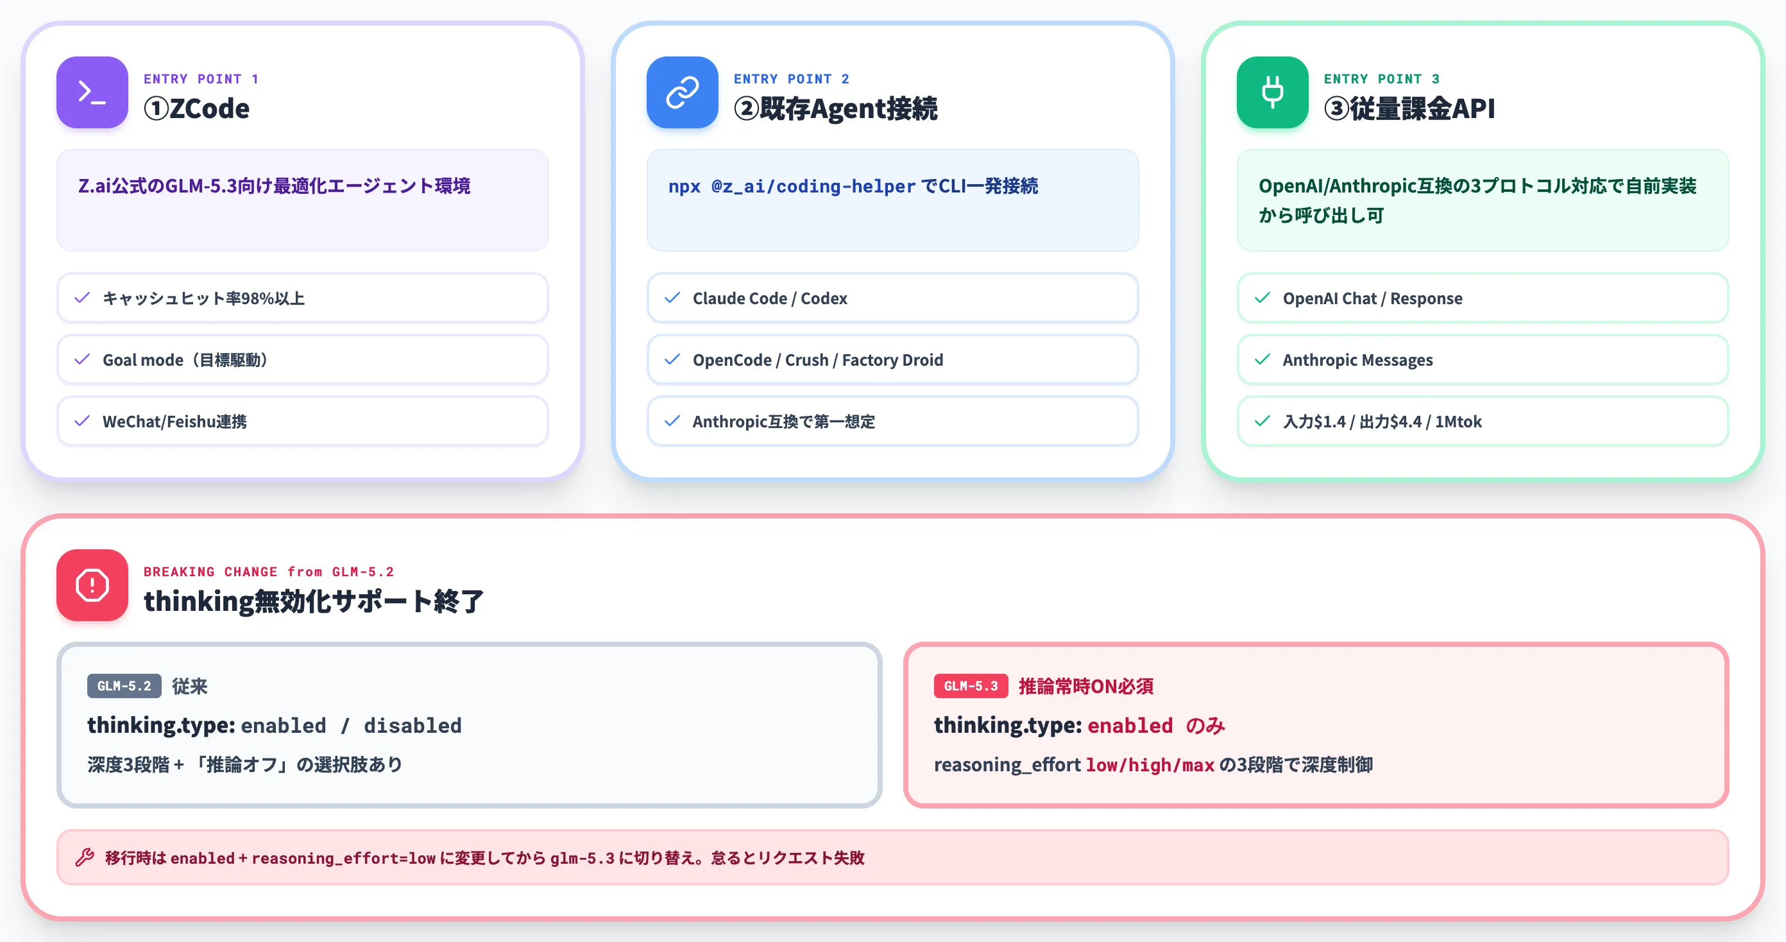Select the ③従量課金API heading
Image resolution: width=1786 pixels, height=942 pixels.
(1409, 109)
